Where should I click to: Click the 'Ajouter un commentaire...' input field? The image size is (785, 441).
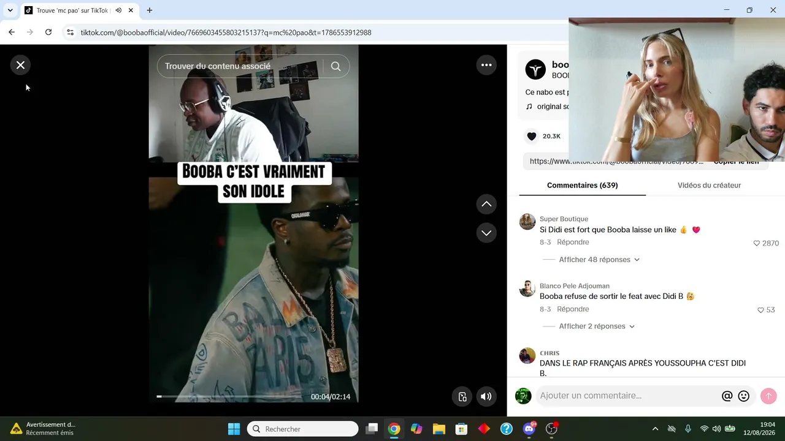[x=628, y=396]
